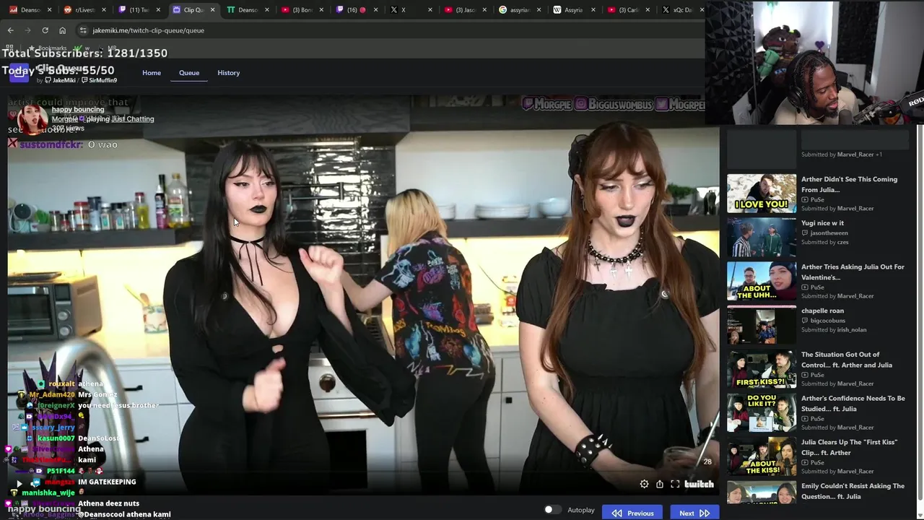Reload the page with the refresh icon

[45, 30]
